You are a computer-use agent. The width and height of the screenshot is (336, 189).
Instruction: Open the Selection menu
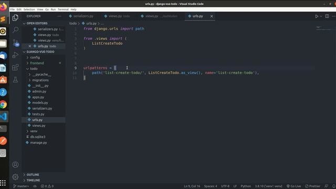coord(29,9)
